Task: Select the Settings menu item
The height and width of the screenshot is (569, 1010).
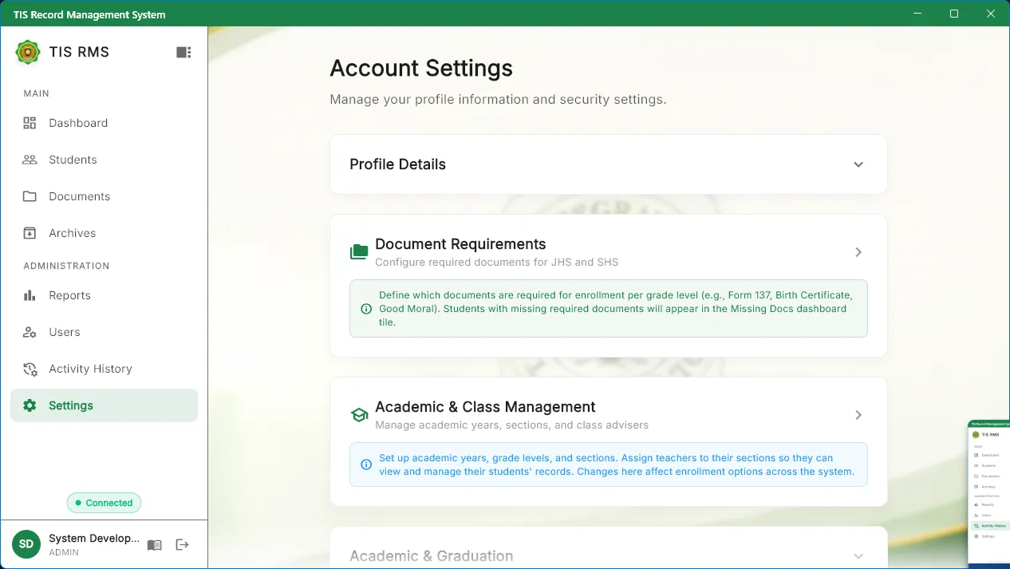Action: tap(104, 405)
